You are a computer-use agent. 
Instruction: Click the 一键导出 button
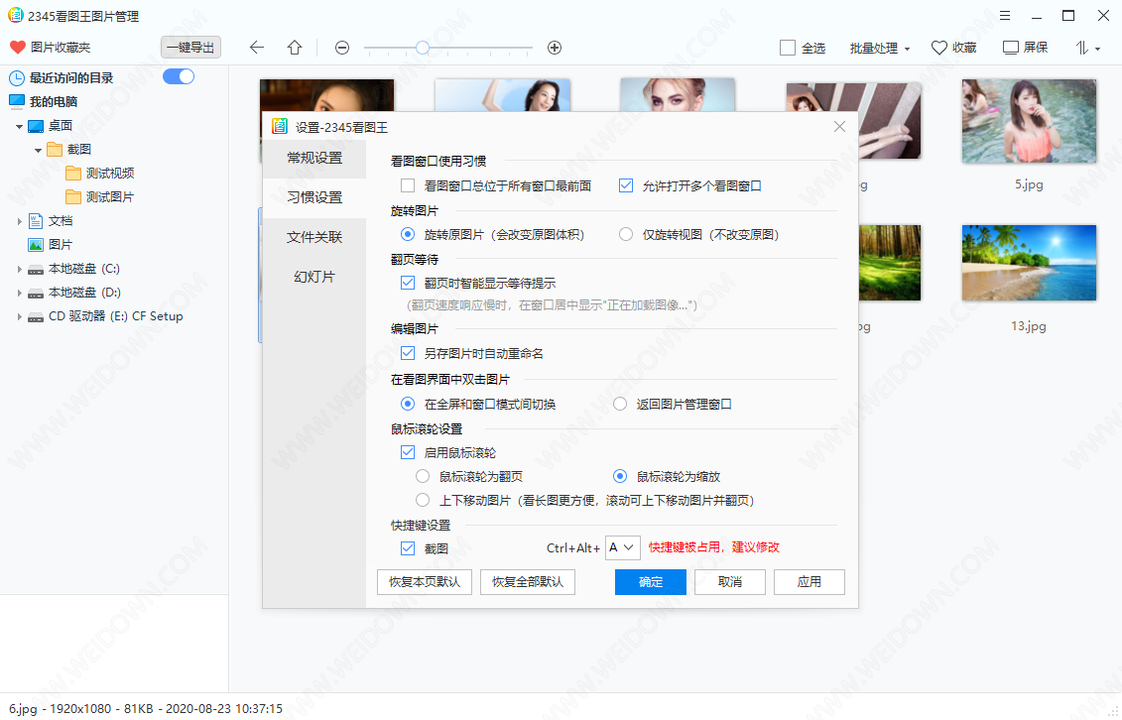[190, 48]
